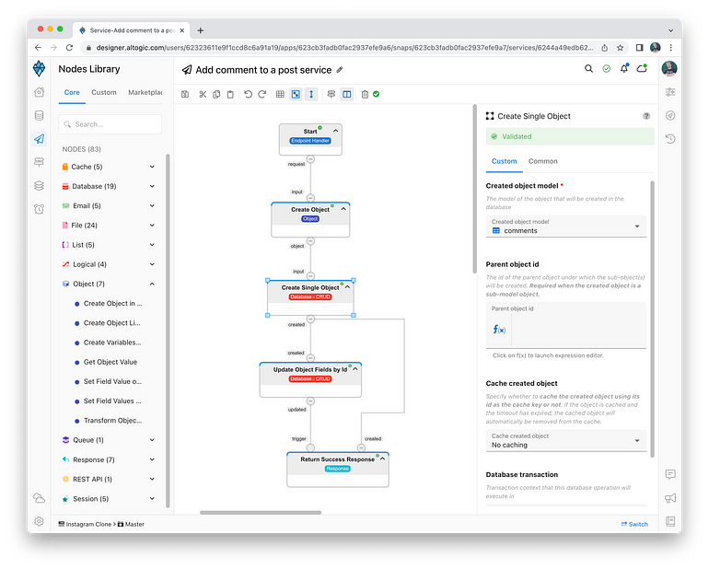Click the browser bookmark star icon
This screenshot has height=569, width=709.
[620, 48]
